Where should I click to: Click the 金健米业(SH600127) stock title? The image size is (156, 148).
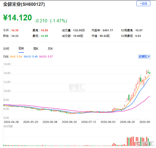click(24, 4)
